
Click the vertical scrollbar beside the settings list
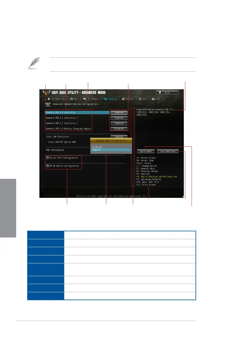click(133, 147)
